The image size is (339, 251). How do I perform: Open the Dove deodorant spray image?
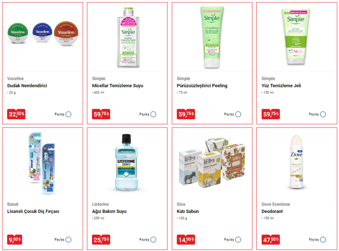[296, 162]
